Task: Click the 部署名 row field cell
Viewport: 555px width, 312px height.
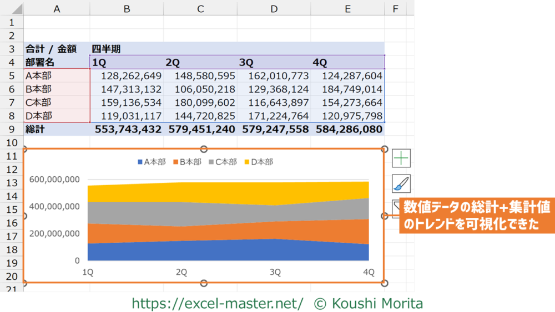Action: (x=39, y=62)
